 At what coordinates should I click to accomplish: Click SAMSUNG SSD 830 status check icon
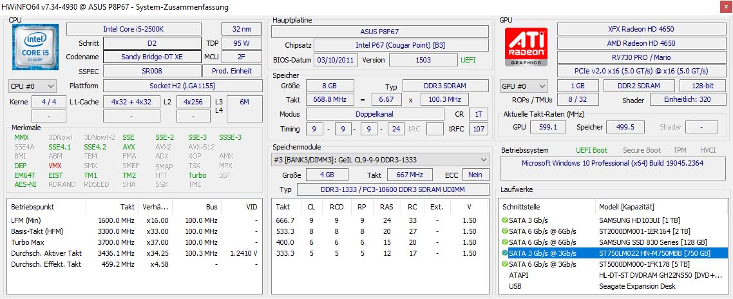[504, 242]
